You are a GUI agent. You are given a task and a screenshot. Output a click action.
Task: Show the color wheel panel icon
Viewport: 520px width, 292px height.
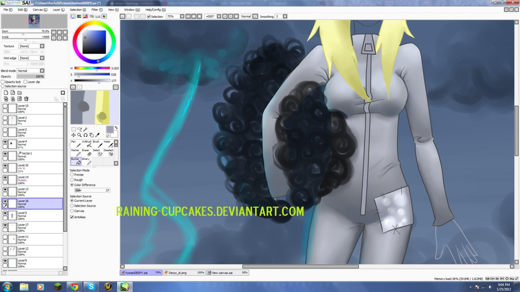[x=73, y=16]
